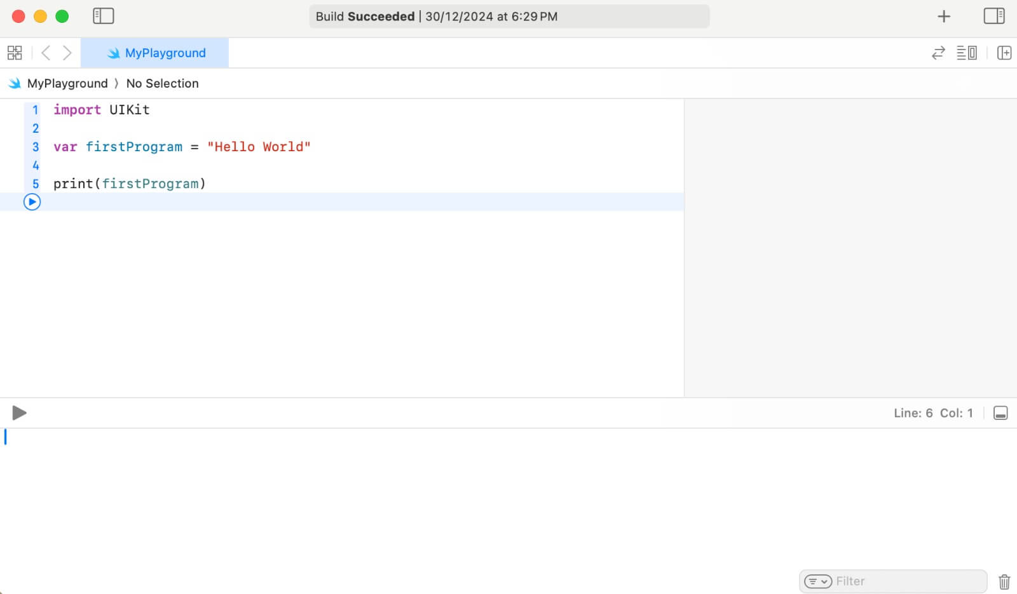Add a new editor pane

[x=1004, y=53]
